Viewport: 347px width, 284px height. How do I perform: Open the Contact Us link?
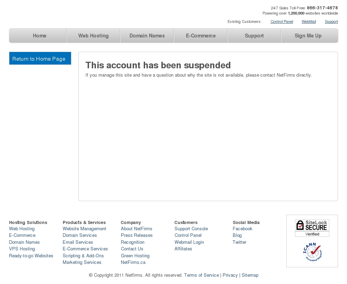click(132, 249)
